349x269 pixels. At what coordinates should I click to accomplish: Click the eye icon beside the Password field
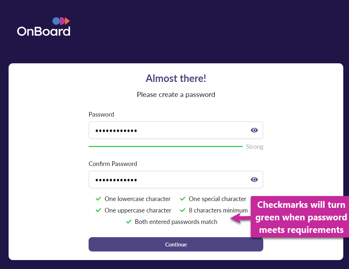coord(254,130)
